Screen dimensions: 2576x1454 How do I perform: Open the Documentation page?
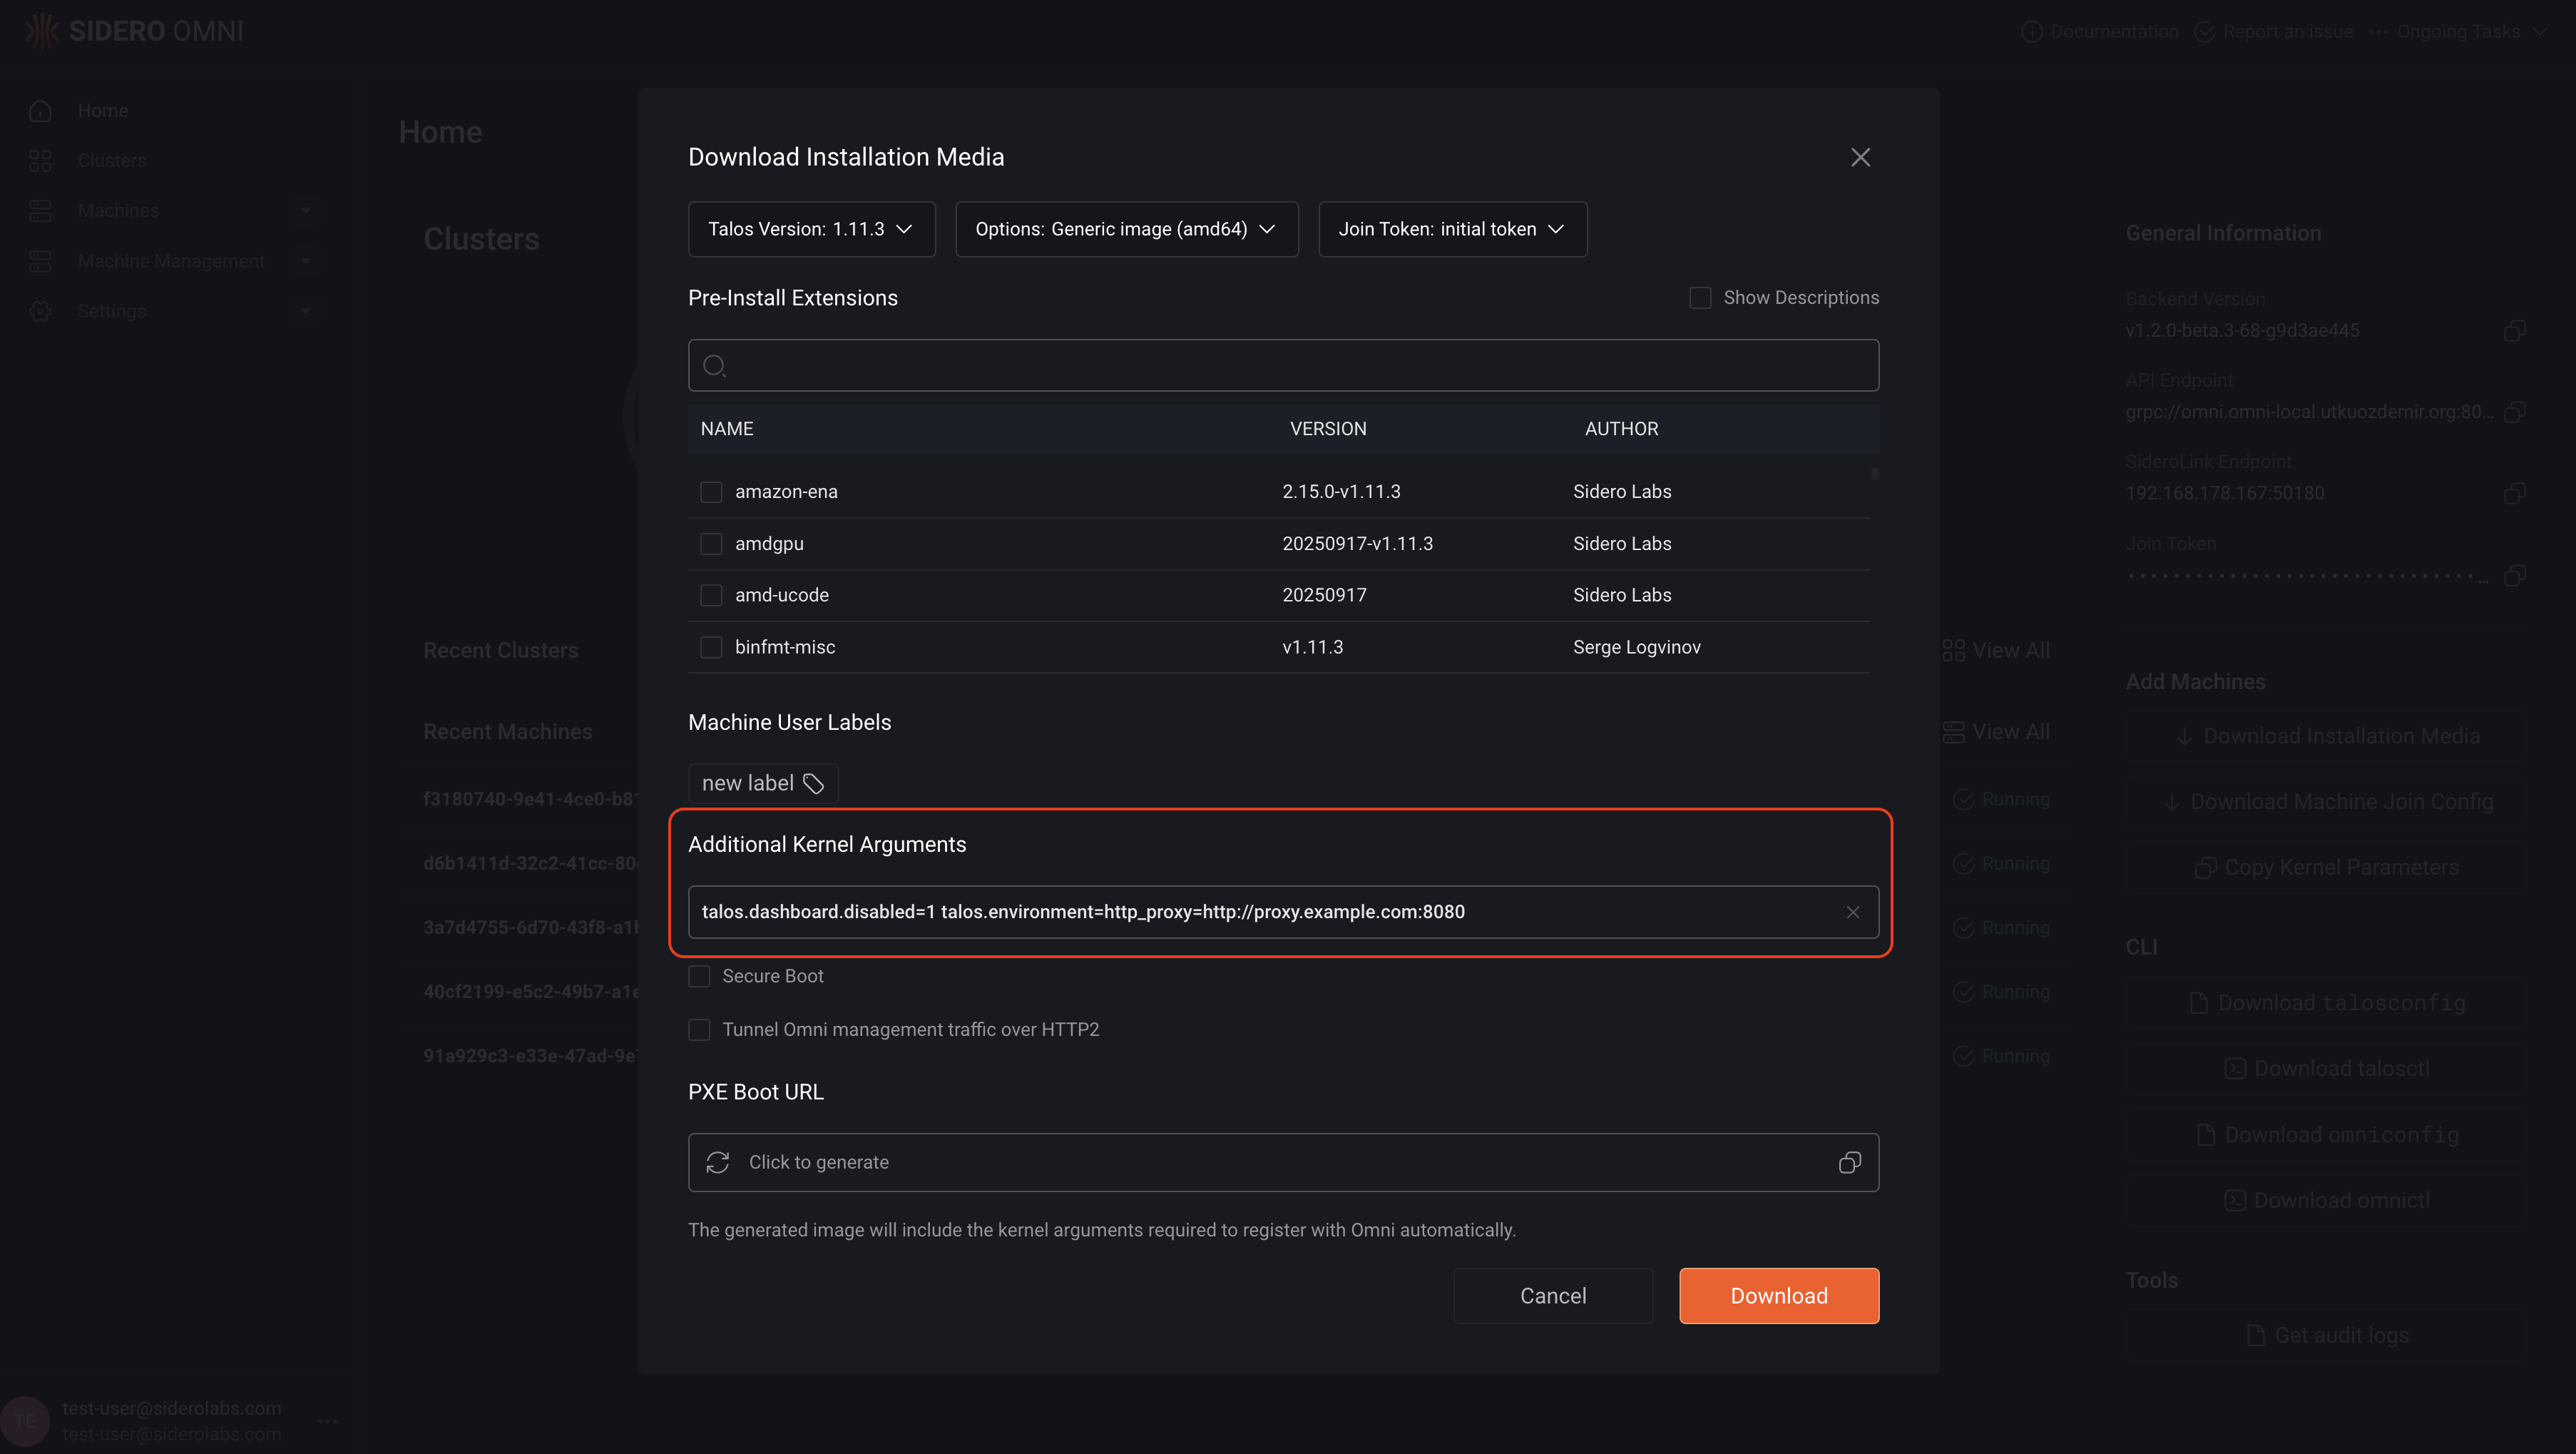2099,31
